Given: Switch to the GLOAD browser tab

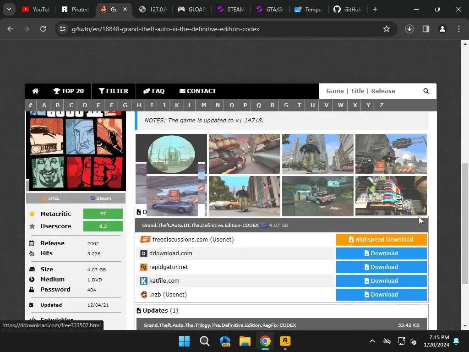Looking at the screenshot, I should tap(192, 9).
